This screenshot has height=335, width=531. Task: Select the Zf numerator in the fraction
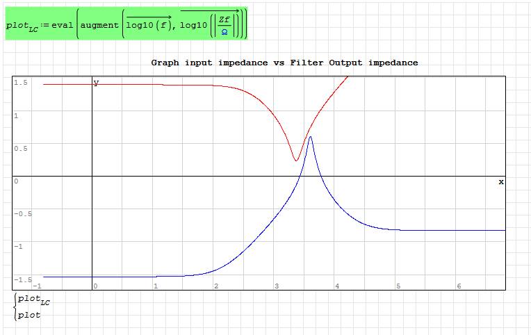point(224,19)
